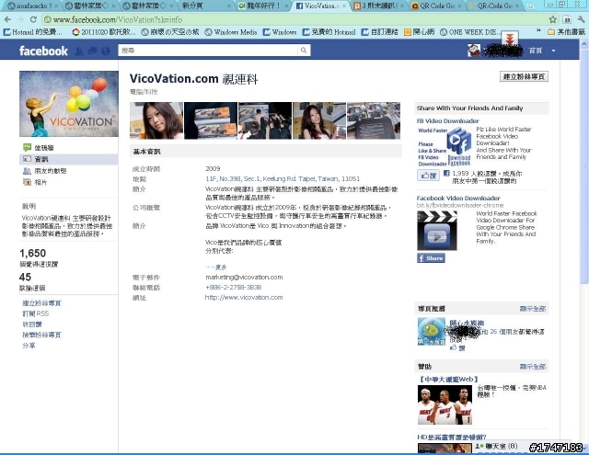Click the search magnifier button
The width and height of the screenshot is (589, 455).
[304, 51]
